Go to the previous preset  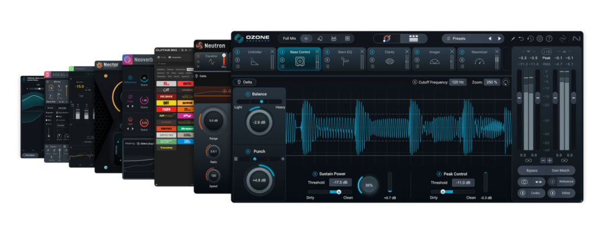(490, 38)
